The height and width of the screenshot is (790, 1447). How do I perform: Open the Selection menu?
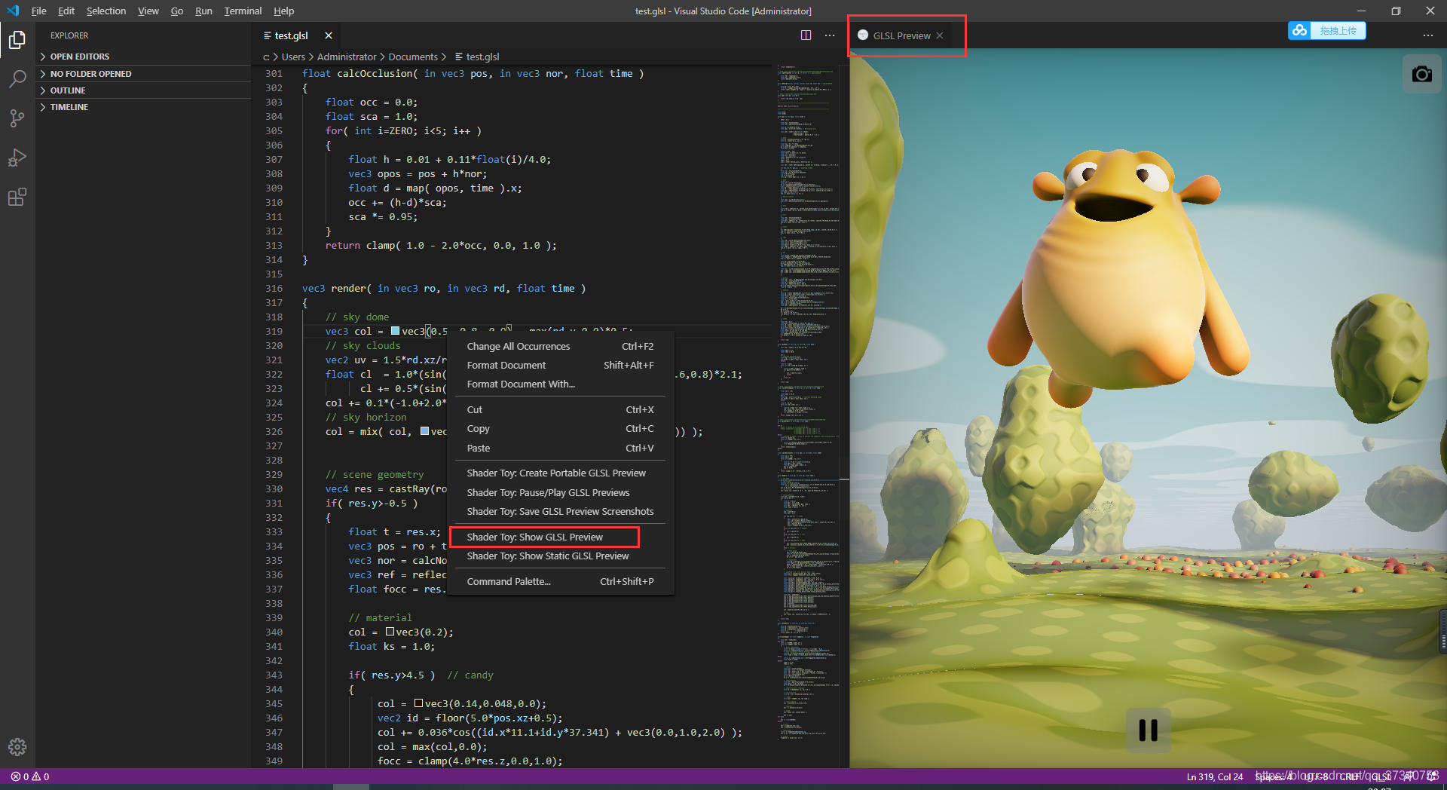106,11
